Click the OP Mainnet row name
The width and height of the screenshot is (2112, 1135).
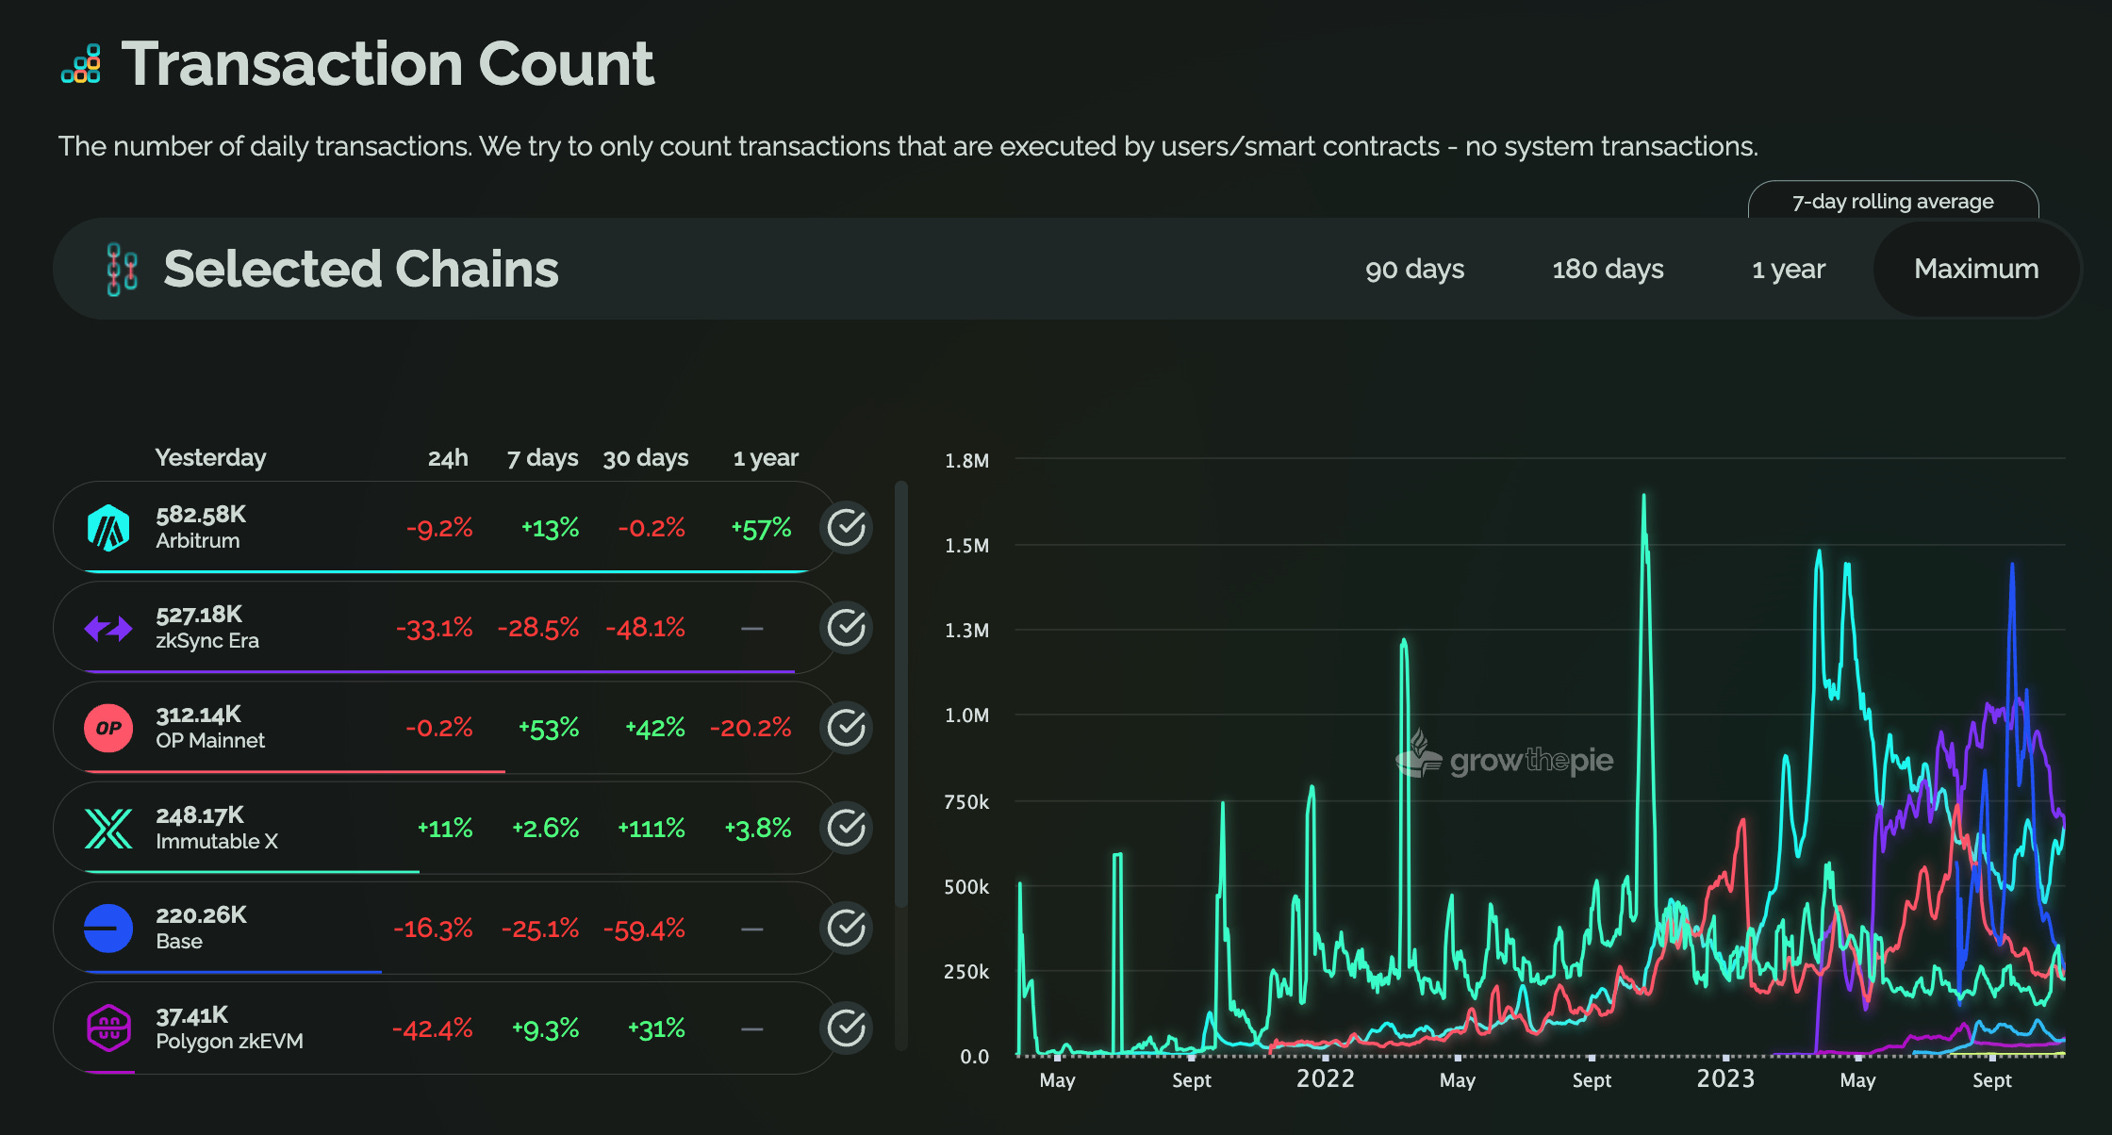click(210, 741)
